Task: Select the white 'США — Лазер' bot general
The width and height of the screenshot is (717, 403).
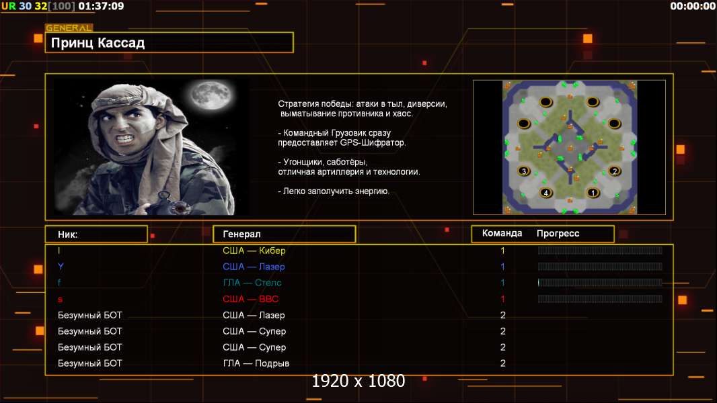Action: tap(254, 315)
